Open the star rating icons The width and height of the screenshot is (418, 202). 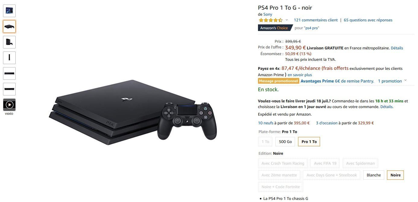[271, 20]
